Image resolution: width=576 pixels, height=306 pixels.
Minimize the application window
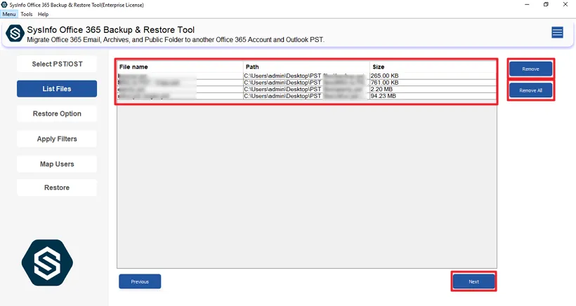pos(527,4)
